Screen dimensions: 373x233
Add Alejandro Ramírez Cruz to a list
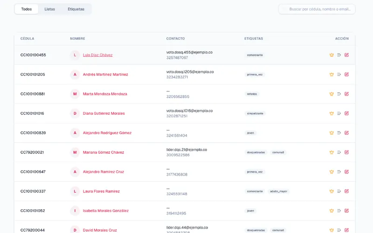pyautogui.click(x=339, y=171)
